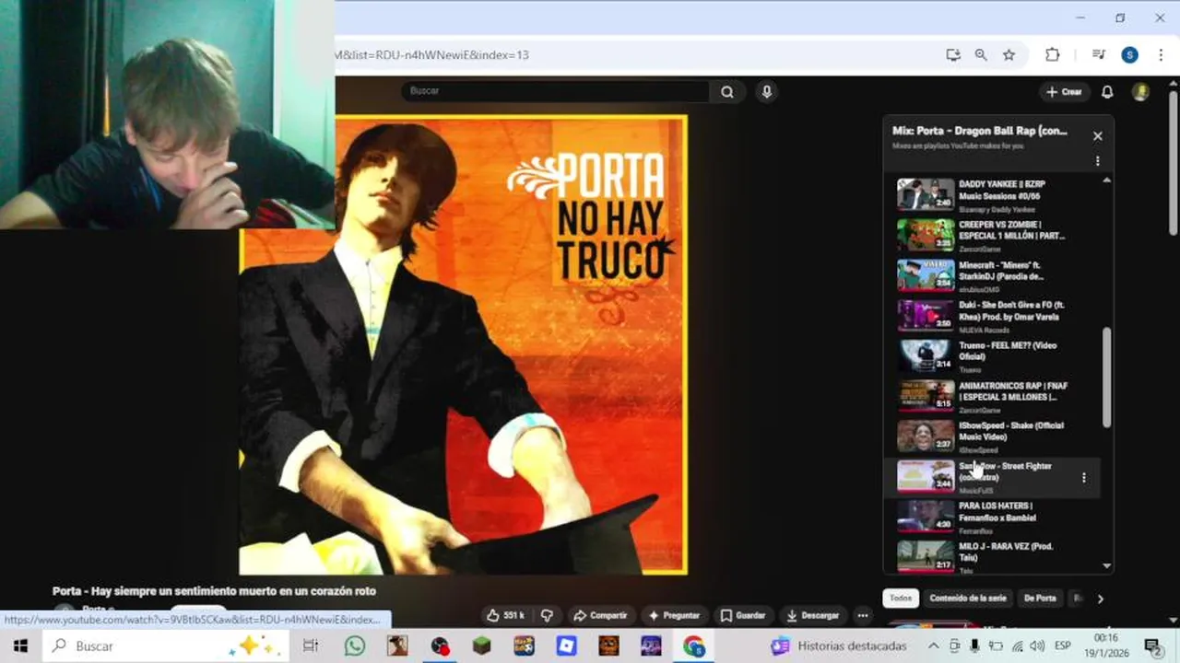This screenshot has width=1180, height=663.
Task: Open YouTube notifications bell
Action: point(1107,92)
